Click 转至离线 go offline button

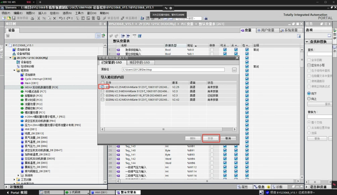[129, 18]
